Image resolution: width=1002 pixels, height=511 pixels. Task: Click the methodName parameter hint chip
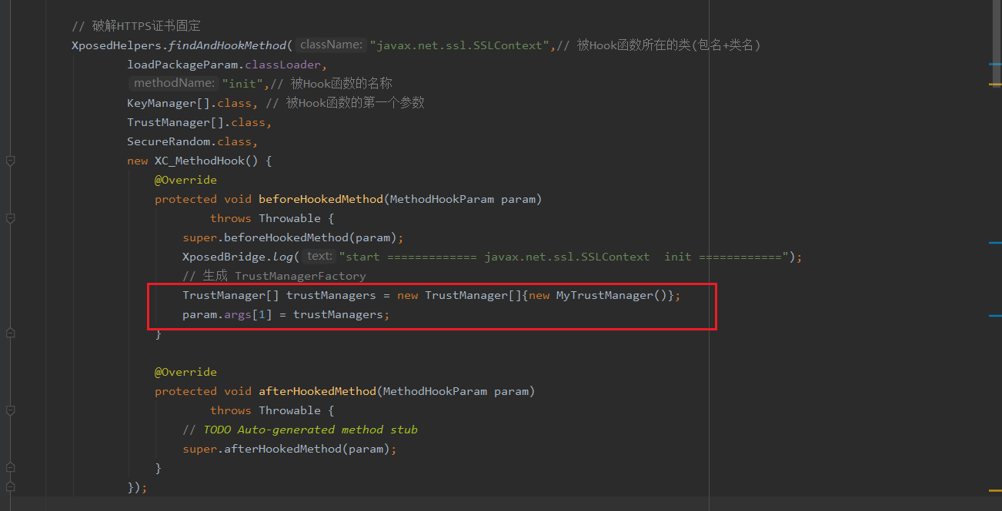[x=173, y=83]
